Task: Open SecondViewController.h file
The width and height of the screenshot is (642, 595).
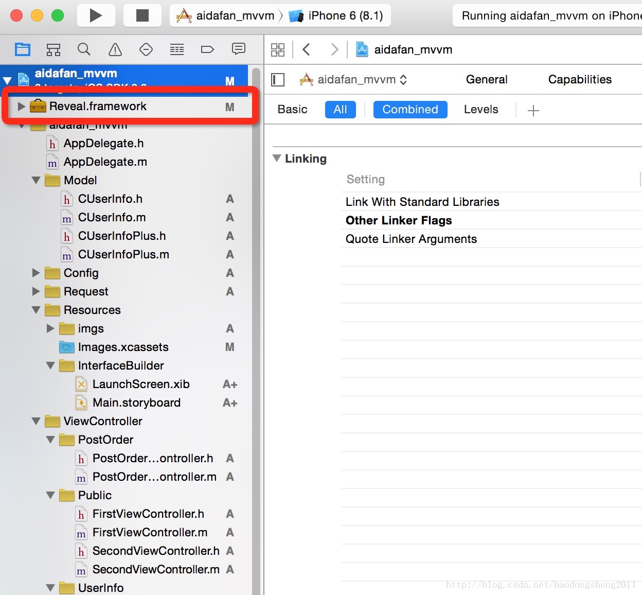Action: click(x=156, y=551)
